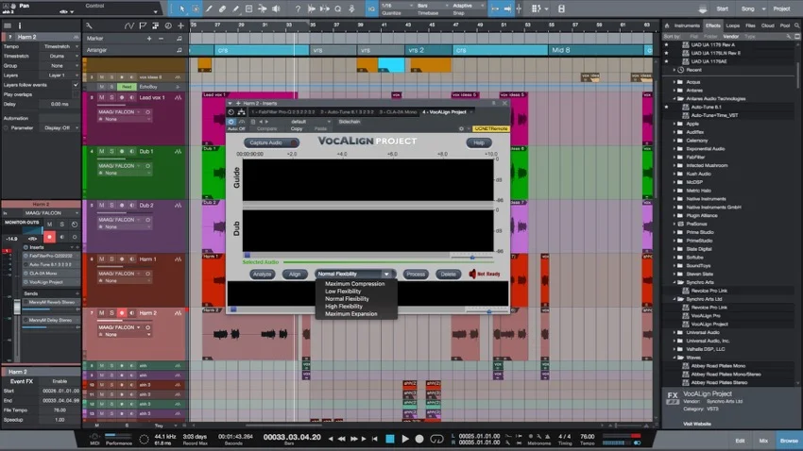The height and width of the screenshot is (451, 803).
Task: Click Process button in VocALign
Action: click(416, 274)
